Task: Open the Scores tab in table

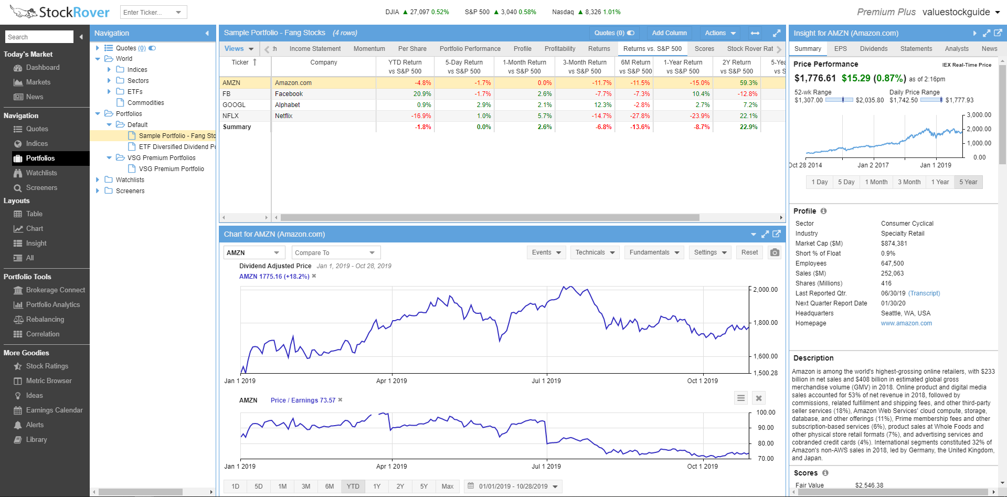Action: coord(704,49)
